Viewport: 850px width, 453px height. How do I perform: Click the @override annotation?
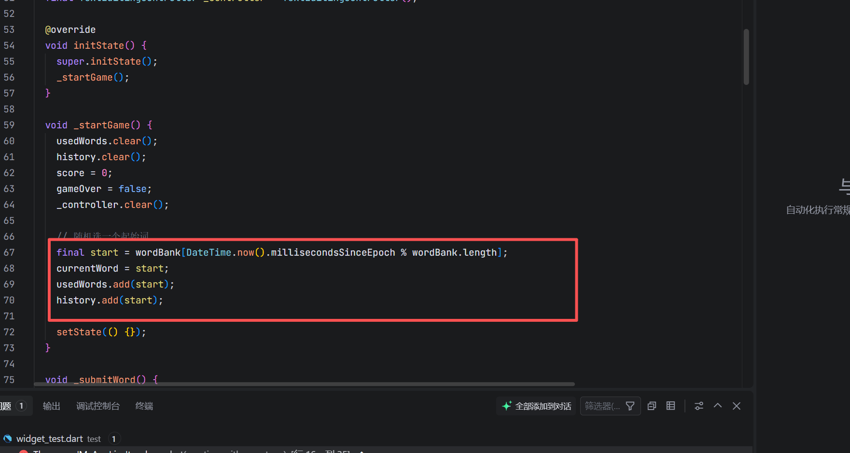[x=70, y=29]
